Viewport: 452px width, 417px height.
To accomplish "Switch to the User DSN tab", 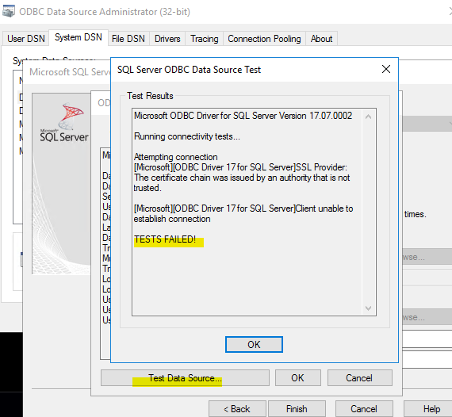I will [x=26, y=39].
